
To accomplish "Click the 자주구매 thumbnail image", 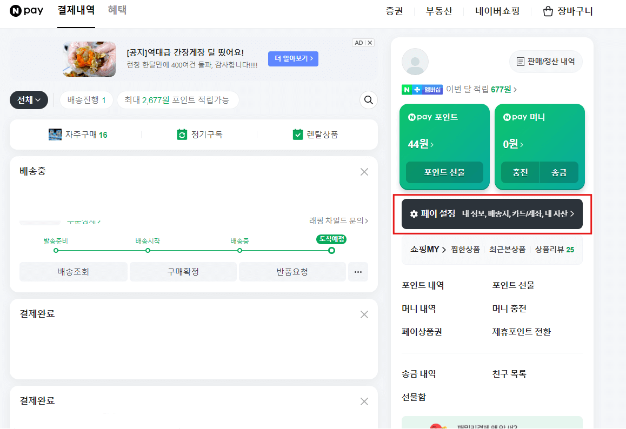I will tap(55, 135).
